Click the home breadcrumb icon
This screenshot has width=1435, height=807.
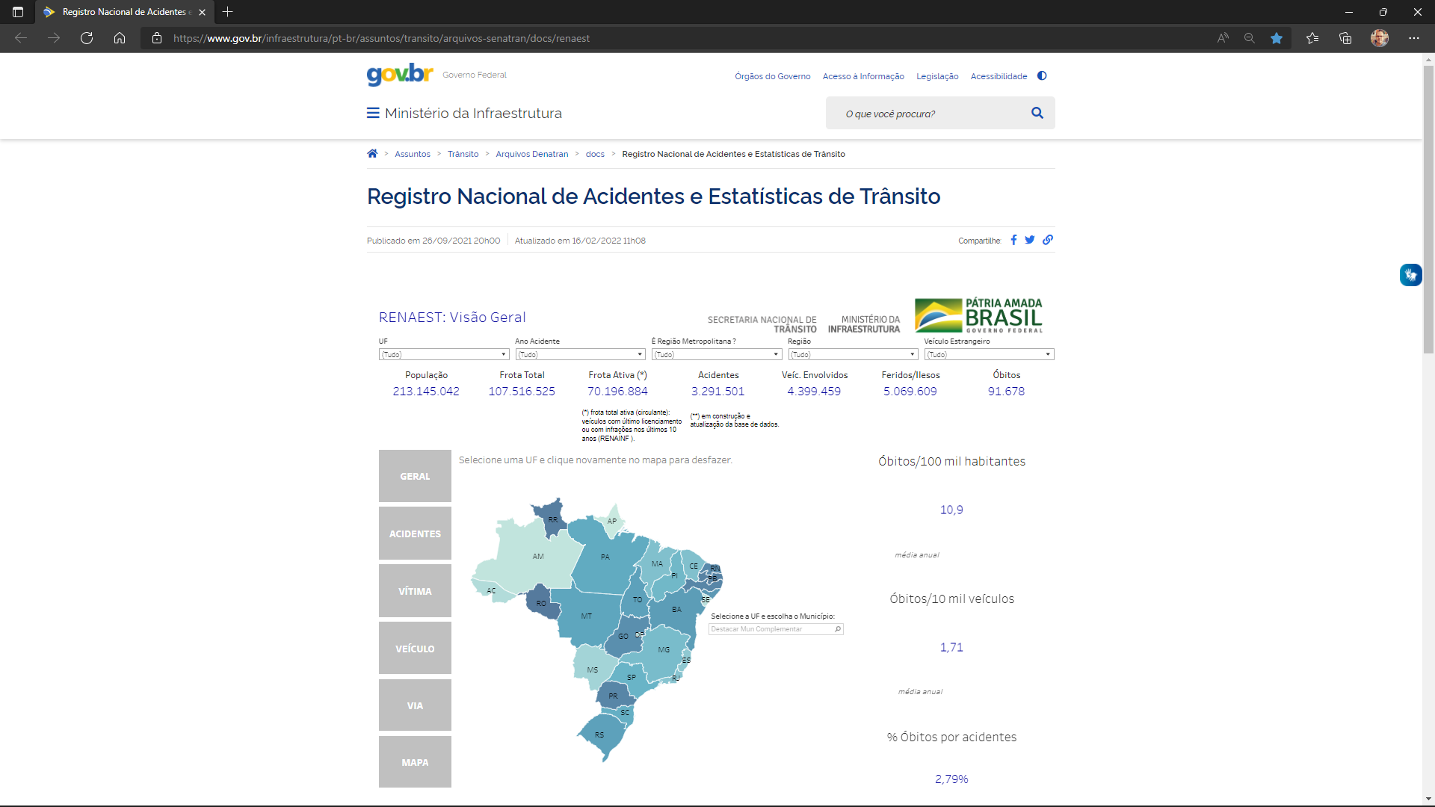click(x=372, y=153)
